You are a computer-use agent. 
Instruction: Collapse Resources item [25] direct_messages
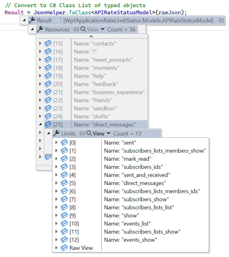point(40,125)
